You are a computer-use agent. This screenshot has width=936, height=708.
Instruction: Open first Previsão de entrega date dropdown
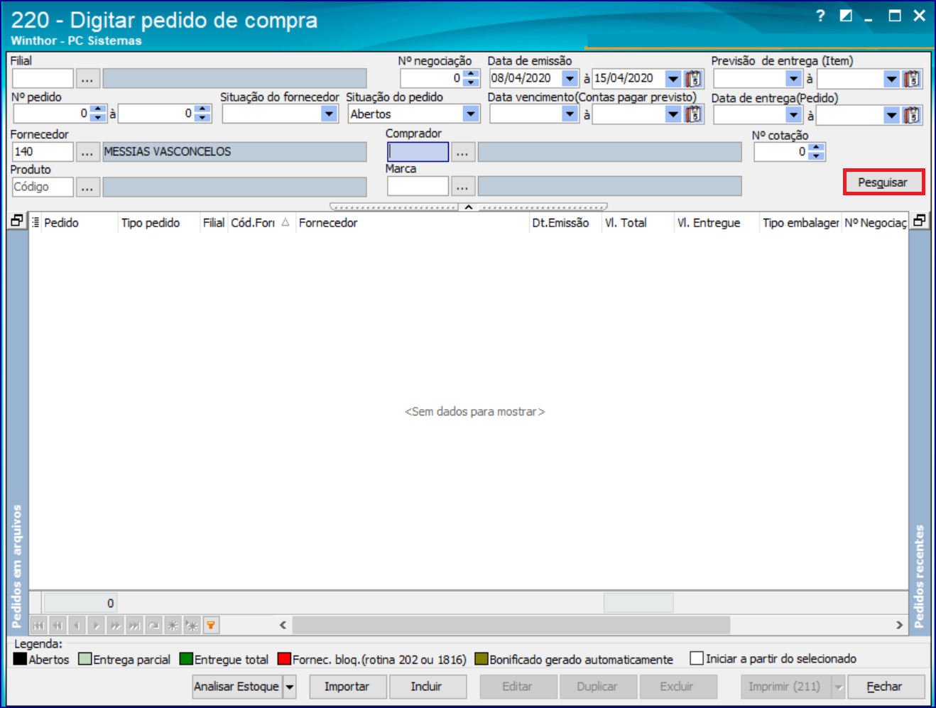(794, 79)
